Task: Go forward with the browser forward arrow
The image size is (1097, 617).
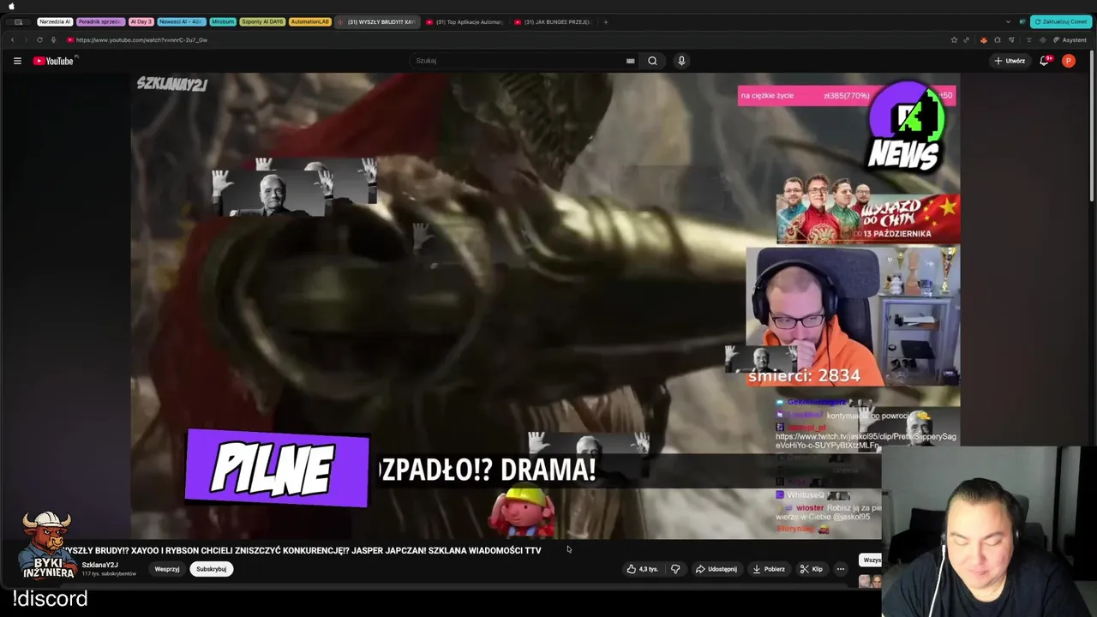Action: (x=26, y=39)
